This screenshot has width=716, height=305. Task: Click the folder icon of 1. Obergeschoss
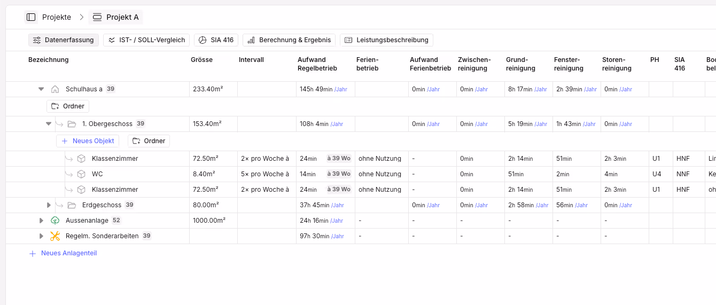(x=72, y=124)
